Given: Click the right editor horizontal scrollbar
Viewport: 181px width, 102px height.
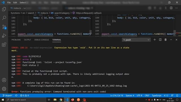Looking at the screenshot, I should coord(119,36).
